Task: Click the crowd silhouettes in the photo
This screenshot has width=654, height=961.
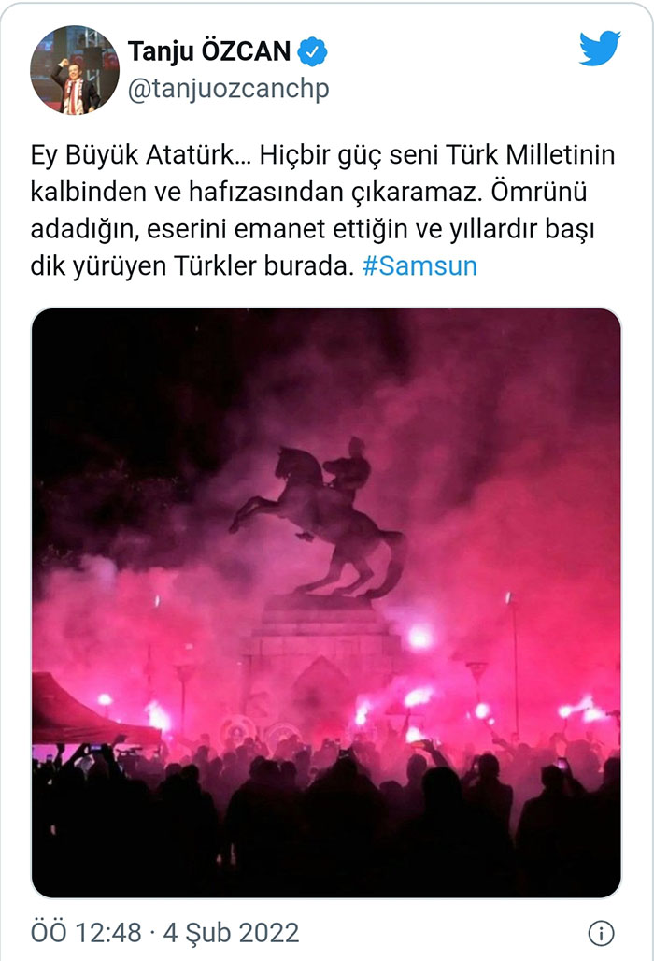Action: tap(326, 815)
